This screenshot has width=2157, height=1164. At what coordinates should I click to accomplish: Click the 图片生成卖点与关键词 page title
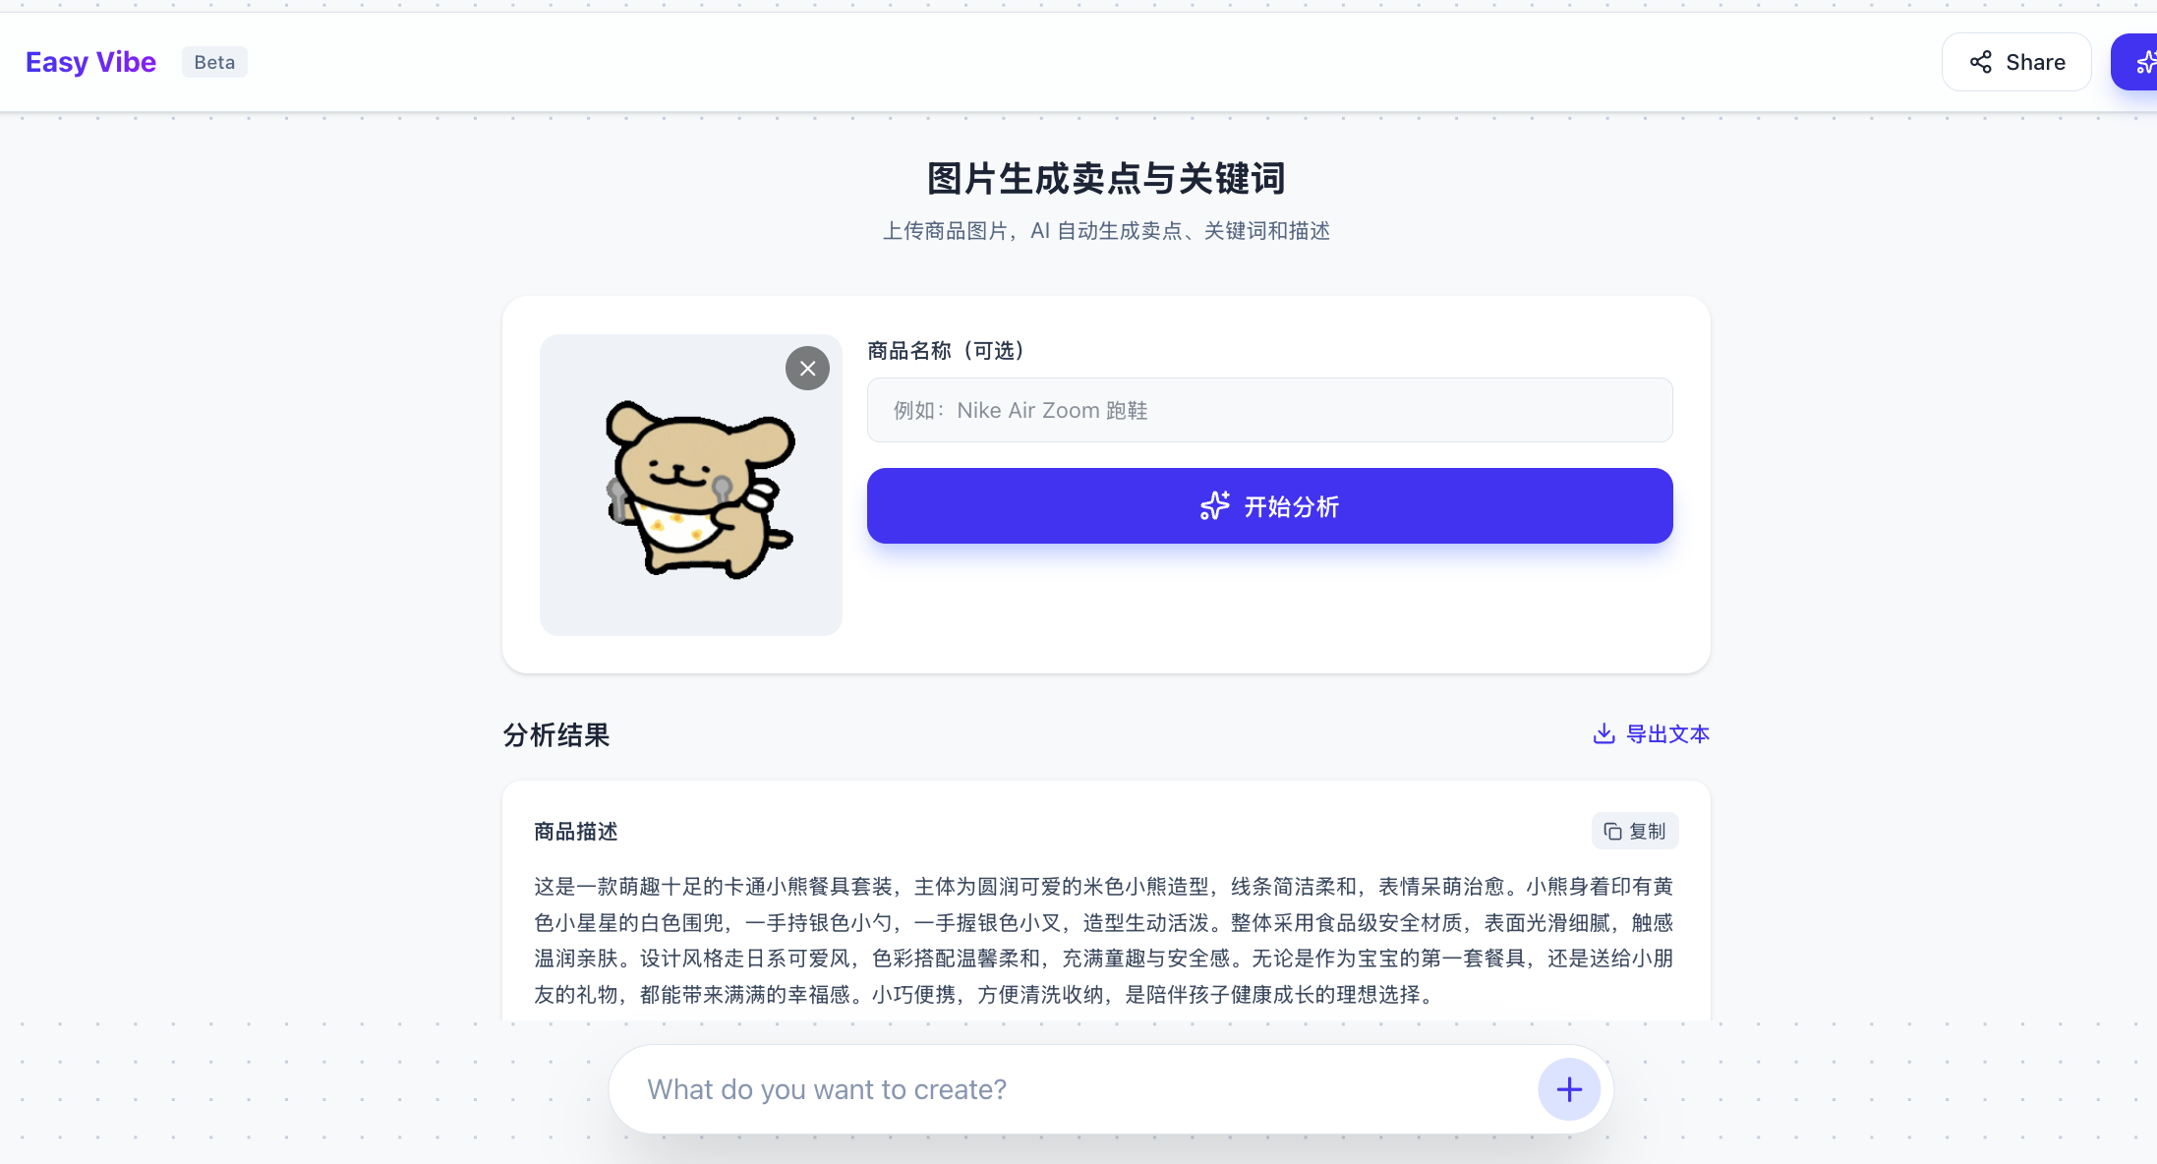[x=1106, y=179]
